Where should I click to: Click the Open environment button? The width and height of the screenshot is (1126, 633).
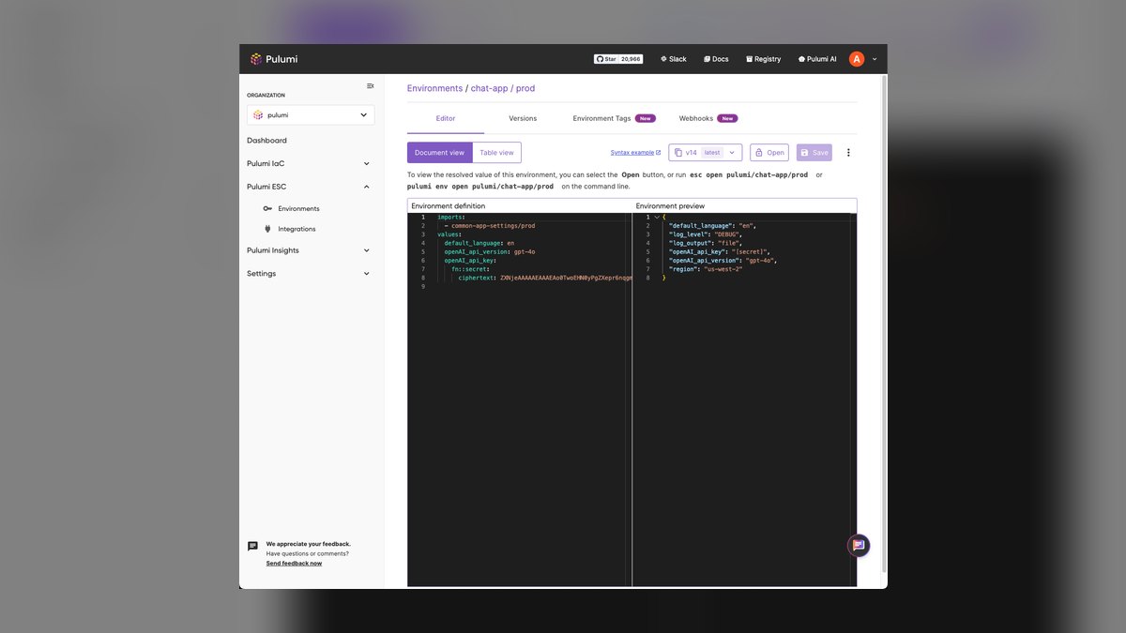click(769, 152)
